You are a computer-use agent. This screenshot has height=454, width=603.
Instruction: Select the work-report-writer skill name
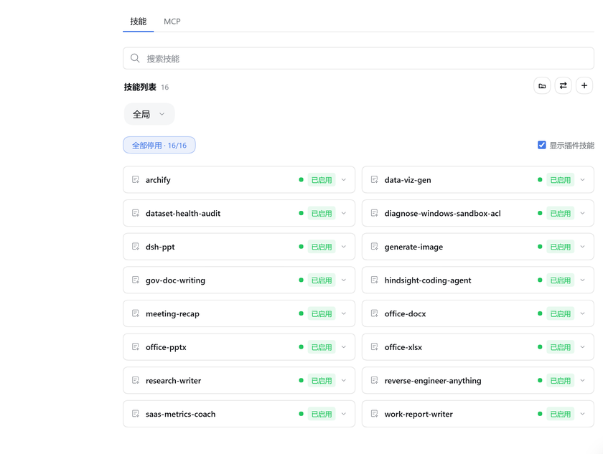click(x=419, y=414)
